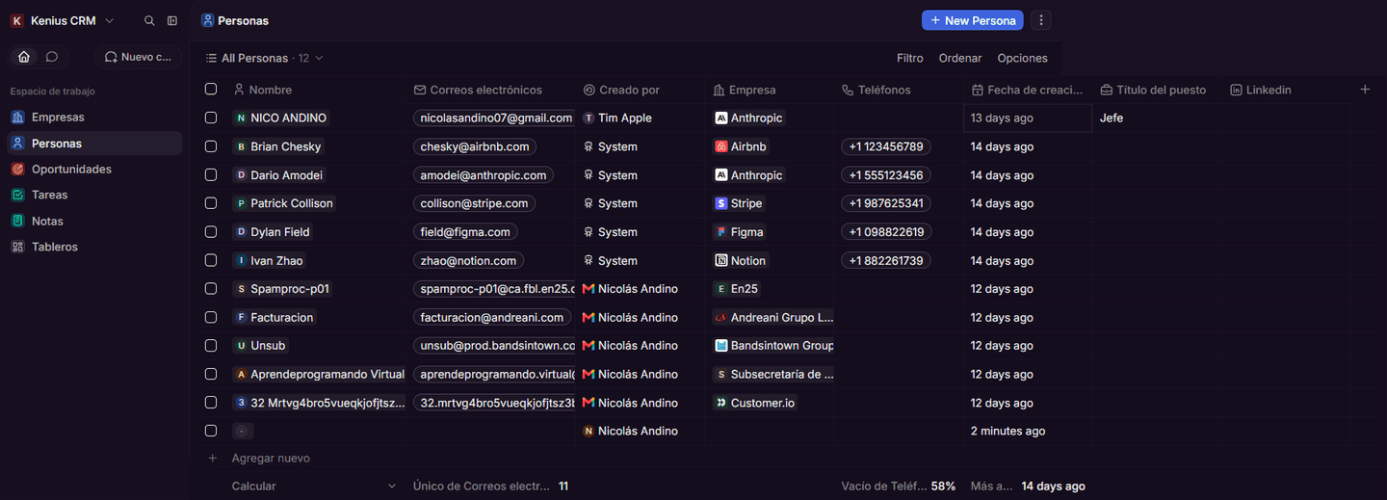The width and height of the screenshot is (1387, 500).
Task: Expand the Kenius CRM workspace dropdown
Action: [x=109, y=20]
